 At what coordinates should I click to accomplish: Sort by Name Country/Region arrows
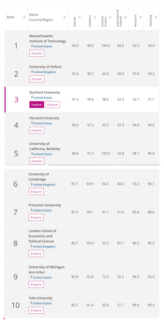[64, 17]
